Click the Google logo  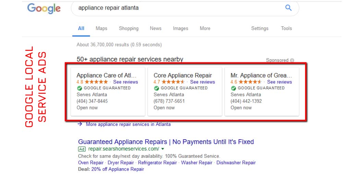44,9
